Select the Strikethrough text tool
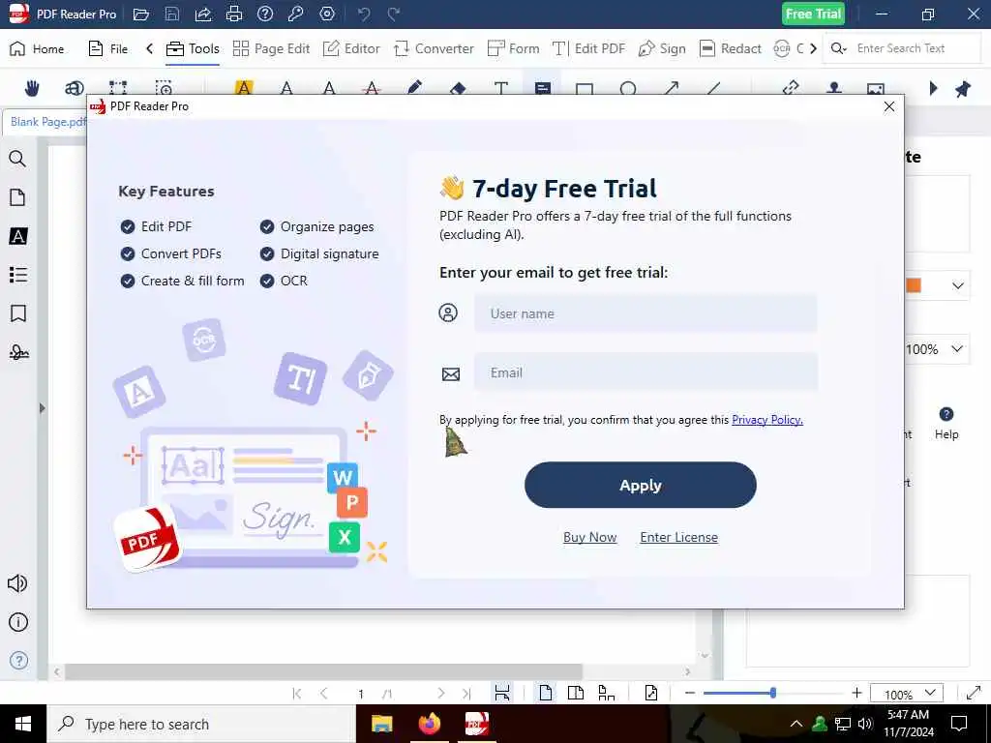 point(372,88)
